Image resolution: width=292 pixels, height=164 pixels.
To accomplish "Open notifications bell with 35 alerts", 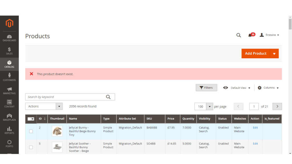I will point(251,35).
